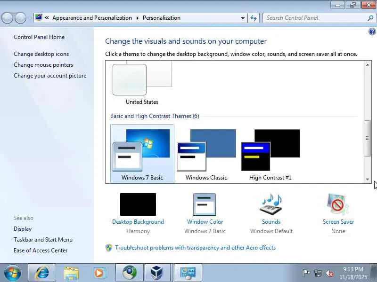Select the Windows Classic theme
The image size is (377, 282).
pos(206,154)
